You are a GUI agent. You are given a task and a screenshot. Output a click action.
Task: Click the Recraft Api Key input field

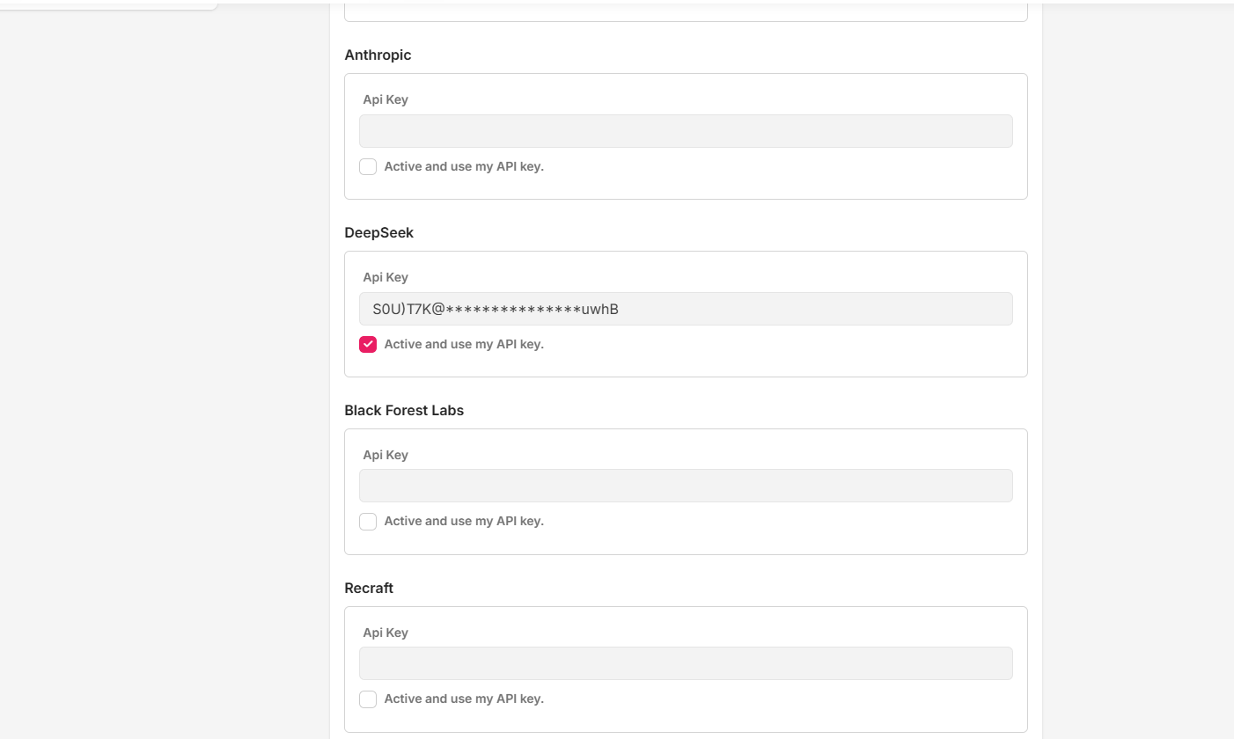click(686, 663)
